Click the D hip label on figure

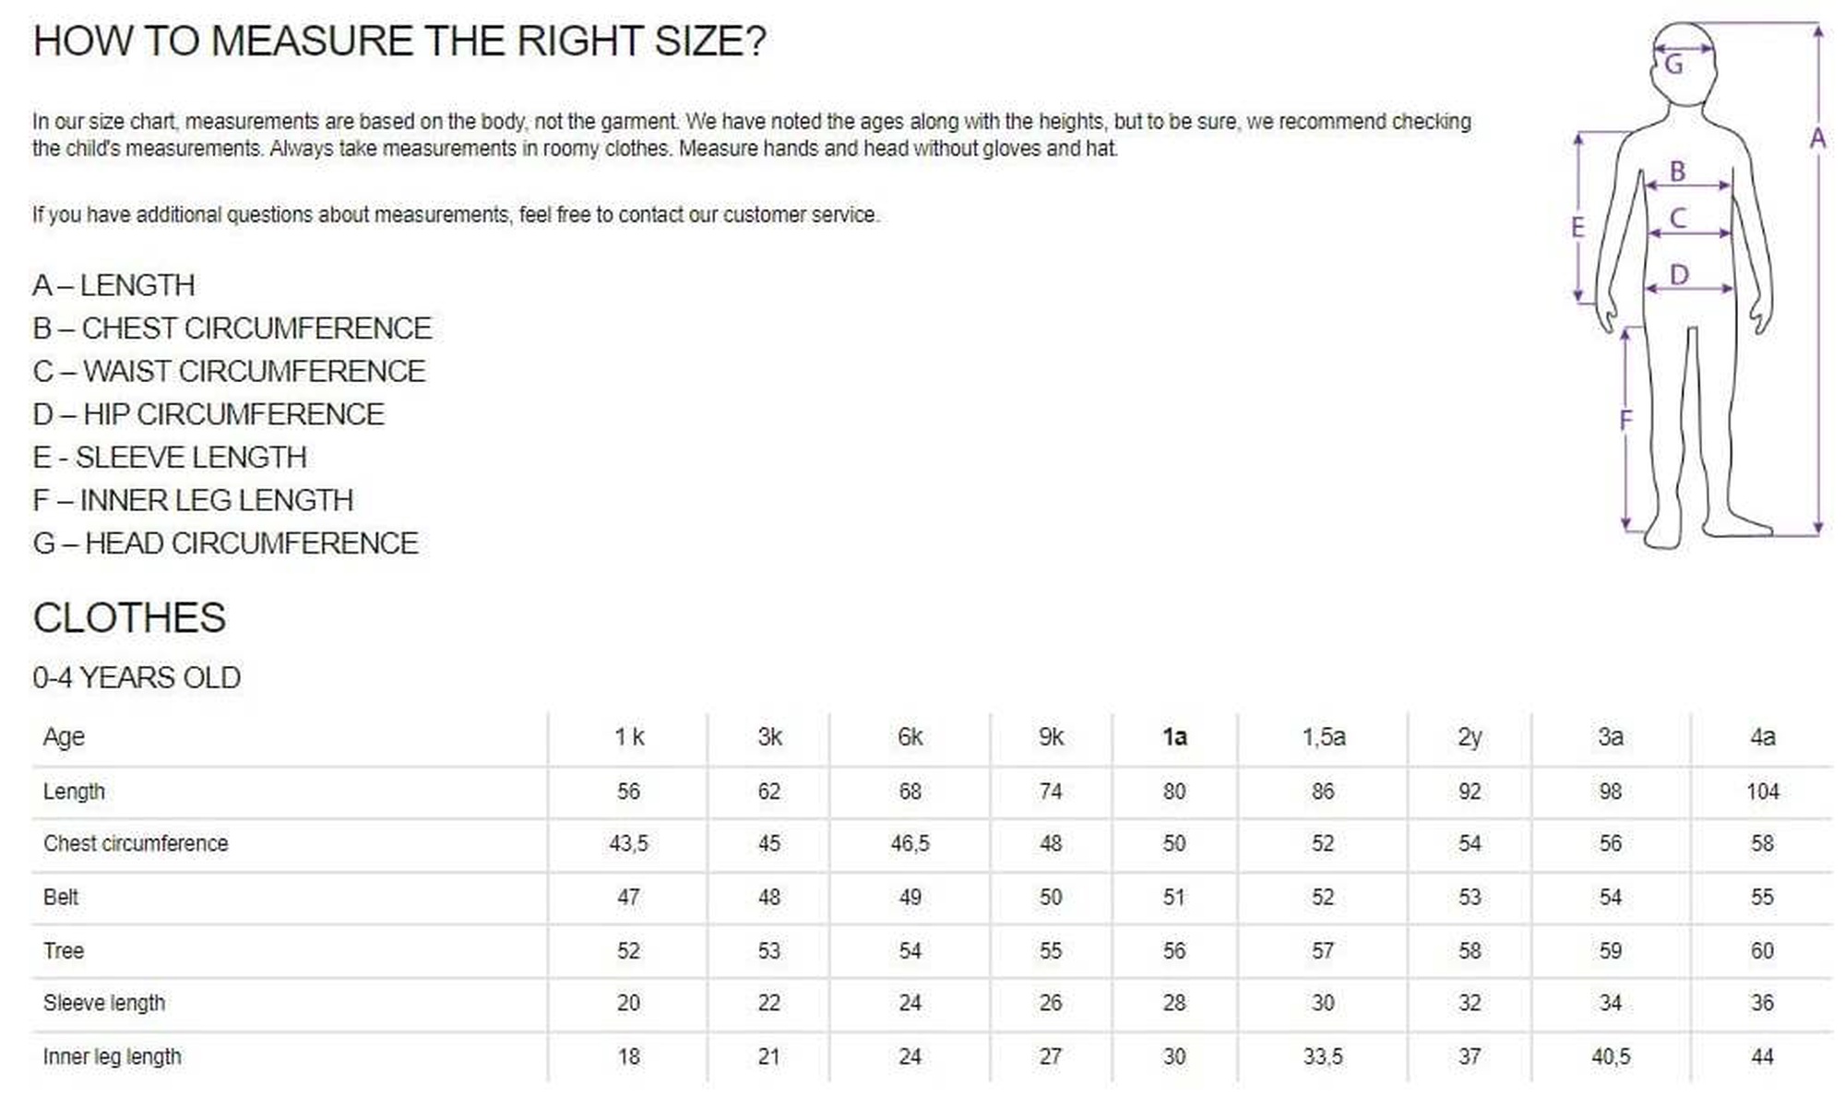[1679, 275]
